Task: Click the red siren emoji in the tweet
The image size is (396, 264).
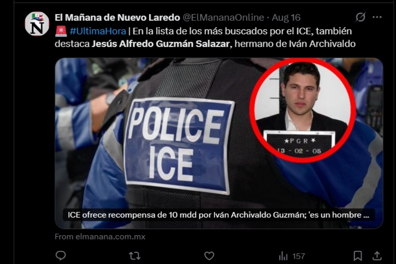Action: point(61,31)
